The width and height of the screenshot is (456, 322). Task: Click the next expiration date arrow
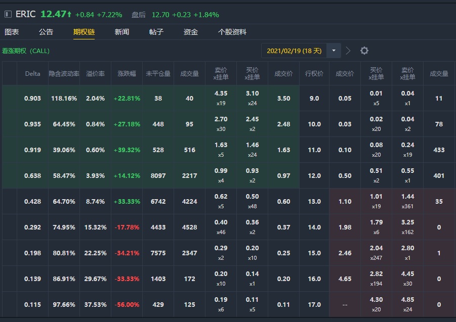pyautogui.click(x=348, y=51)
